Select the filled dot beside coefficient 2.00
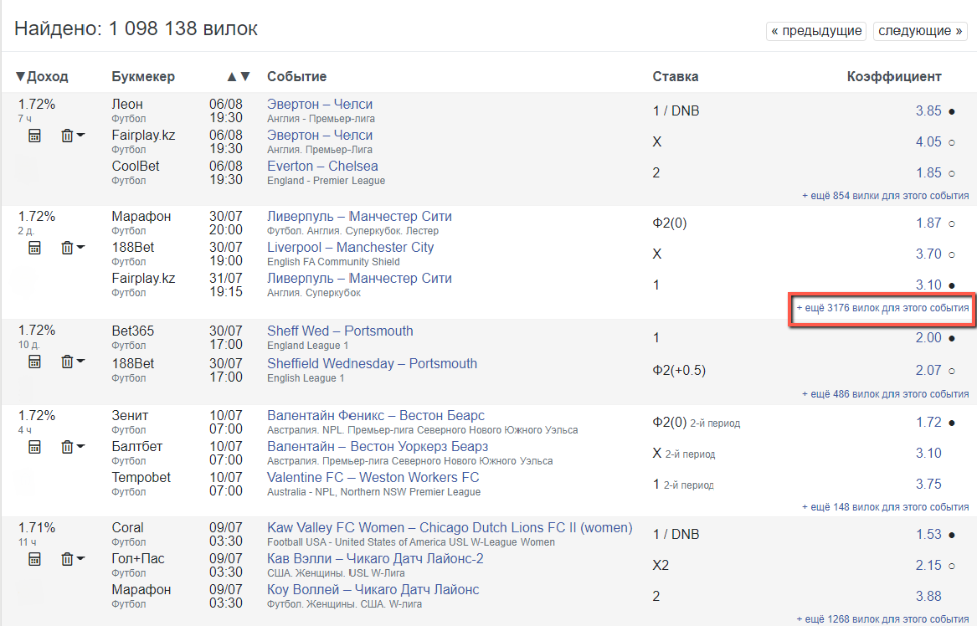The height and width of the screenshot is (626, 977). click(x=951, y=338)
